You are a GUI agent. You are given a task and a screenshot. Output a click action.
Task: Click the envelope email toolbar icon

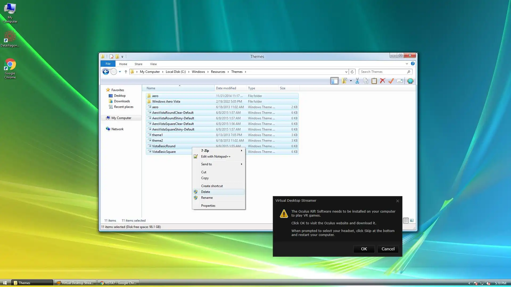click(x=400, y=81)
